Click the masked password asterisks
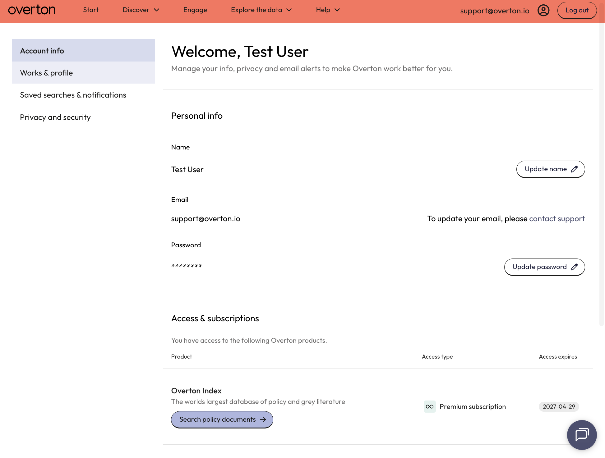Image resolution: width=605 pixels, height=458 pixels. [x=187, y=267]
